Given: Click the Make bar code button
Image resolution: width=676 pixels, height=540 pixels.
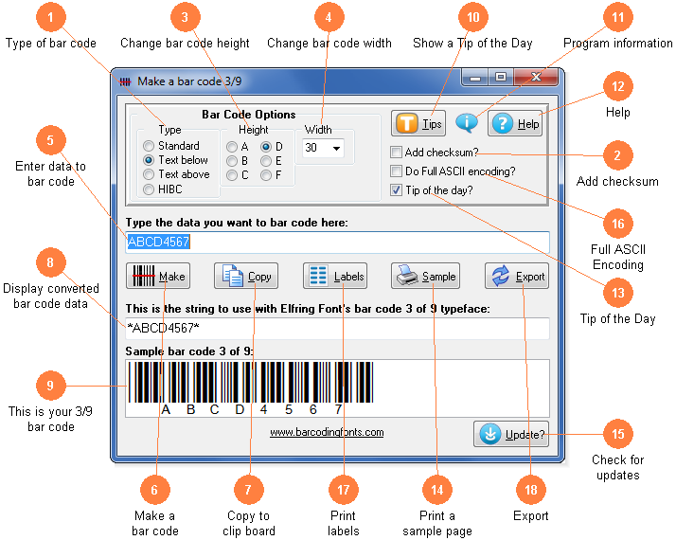Looking at the screenshot, I should (158, 276).
